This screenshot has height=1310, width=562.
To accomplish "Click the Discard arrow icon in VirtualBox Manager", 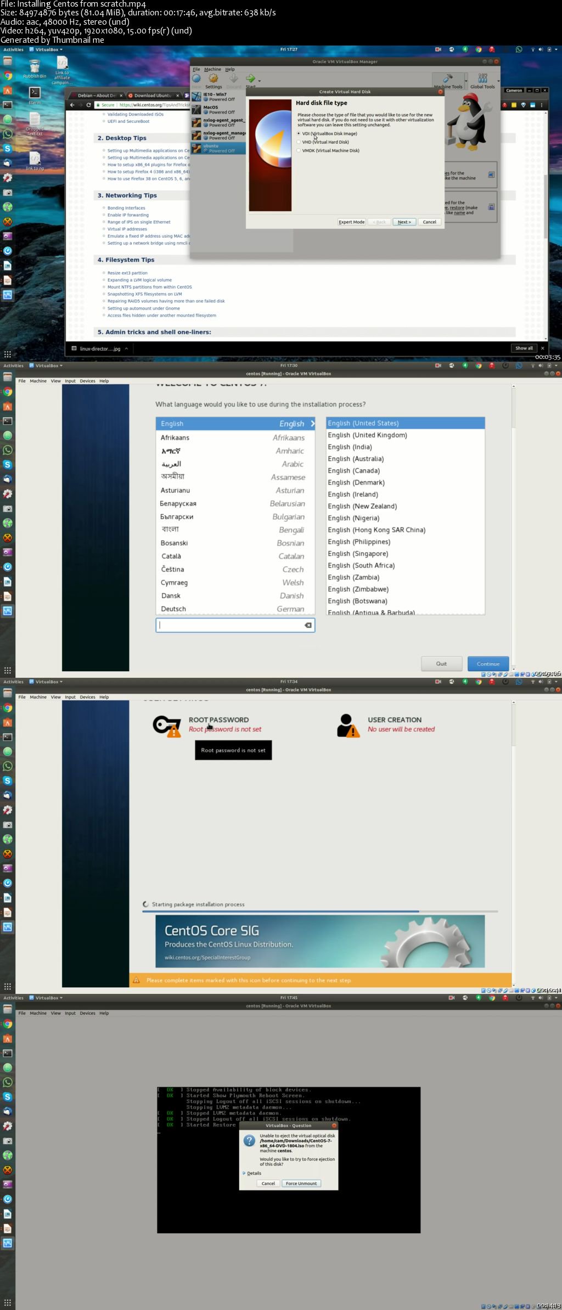I will (234, 78).
